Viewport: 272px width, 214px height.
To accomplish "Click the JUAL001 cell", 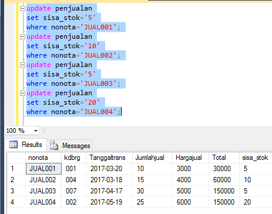I will (43, 169).
